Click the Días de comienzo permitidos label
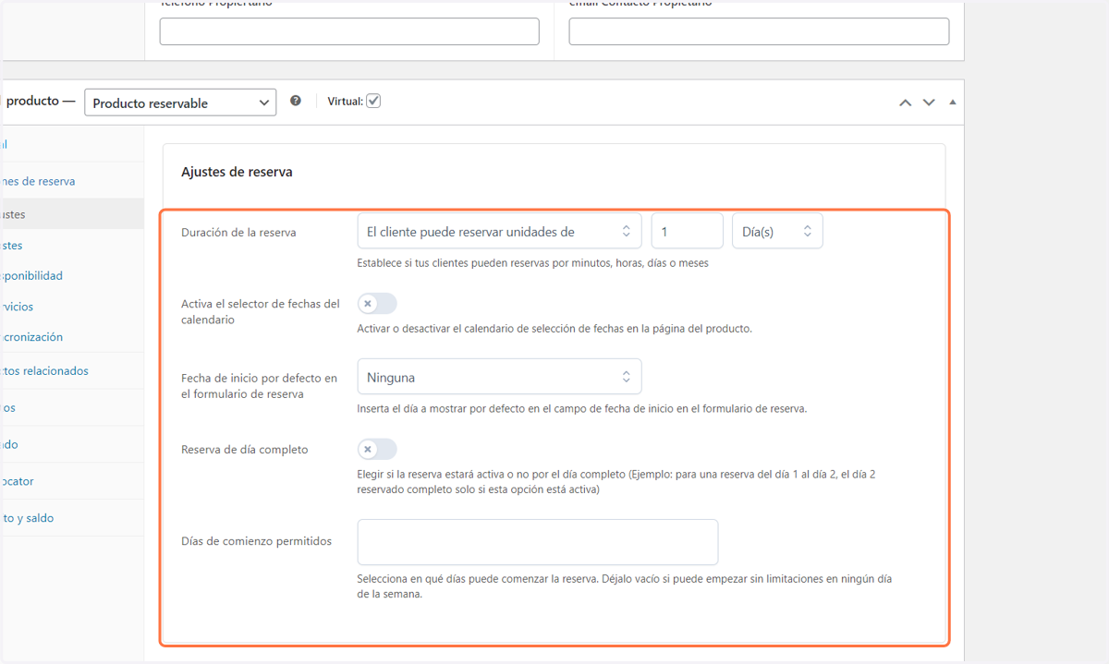The height and width of the screenshot is (664, 1109). (256, 541)
